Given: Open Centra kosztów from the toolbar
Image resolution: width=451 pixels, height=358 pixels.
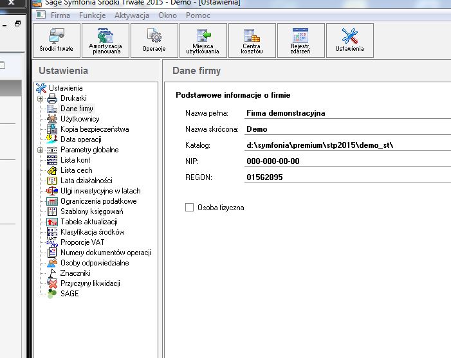Looking at the screenshot, I should coord(252,40).
